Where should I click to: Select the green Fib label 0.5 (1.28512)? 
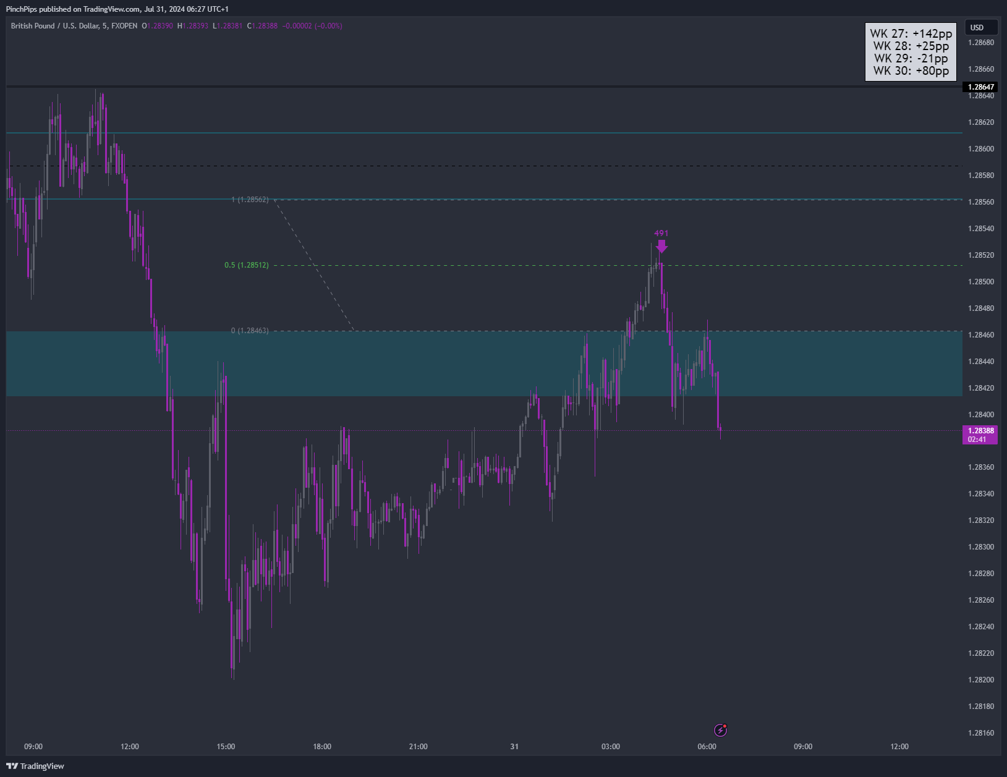point(247,265)
